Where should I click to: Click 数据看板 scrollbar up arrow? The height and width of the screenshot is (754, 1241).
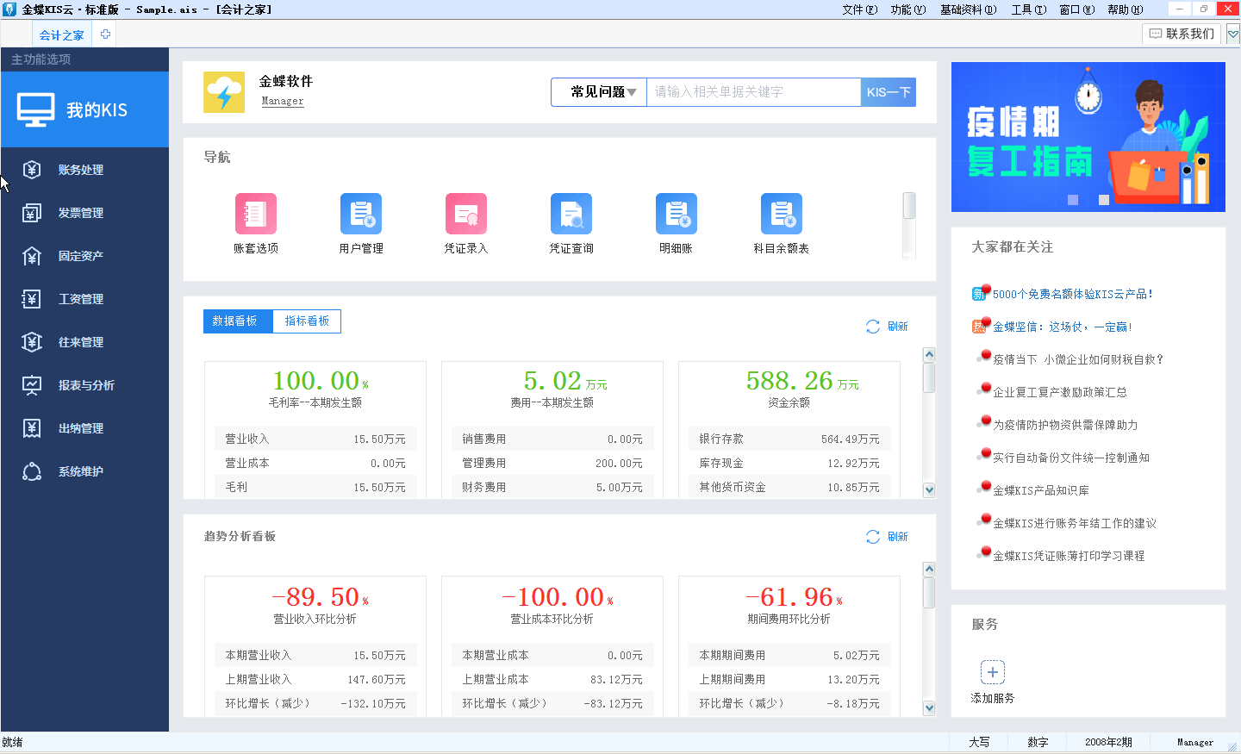coord(929,354)
